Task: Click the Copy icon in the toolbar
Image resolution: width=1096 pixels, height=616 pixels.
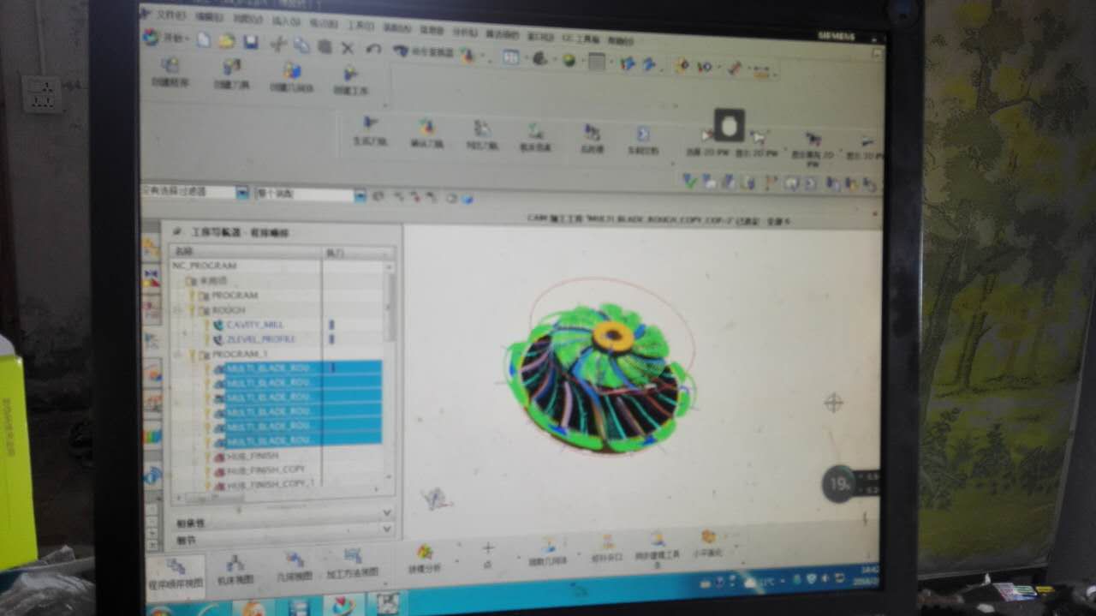Action: coord(301,45)
